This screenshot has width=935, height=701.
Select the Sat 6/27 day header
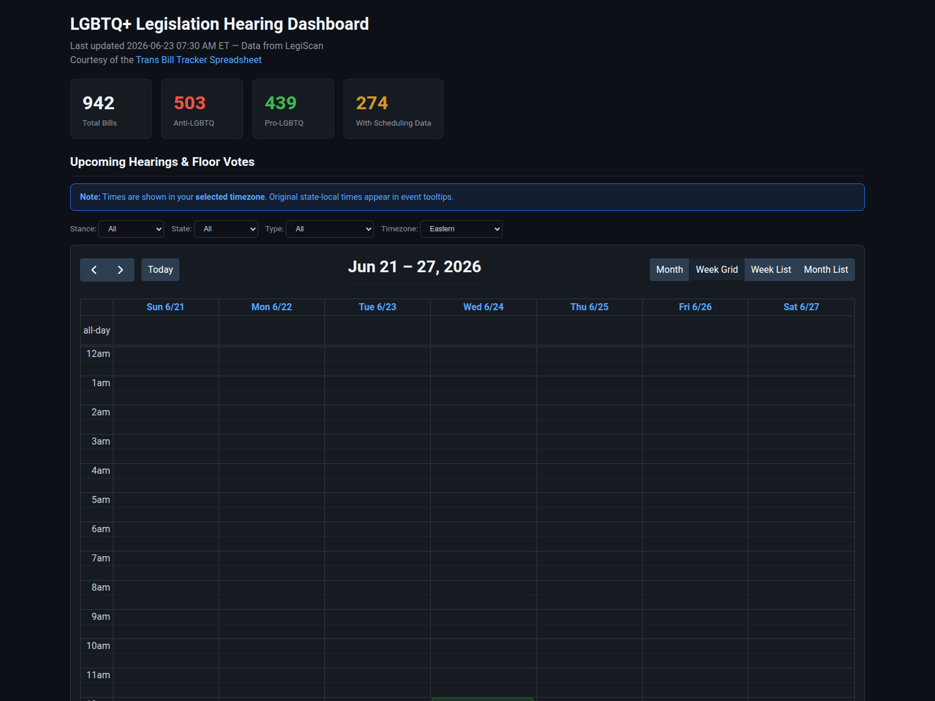(x=801, y=307)
